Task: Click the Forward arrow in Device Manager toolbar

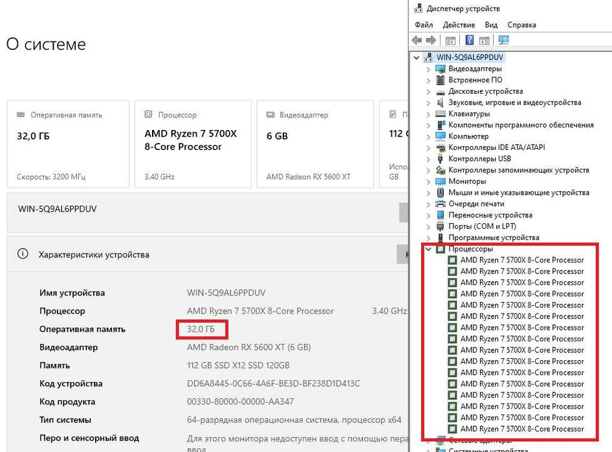Action: [431, 40]
